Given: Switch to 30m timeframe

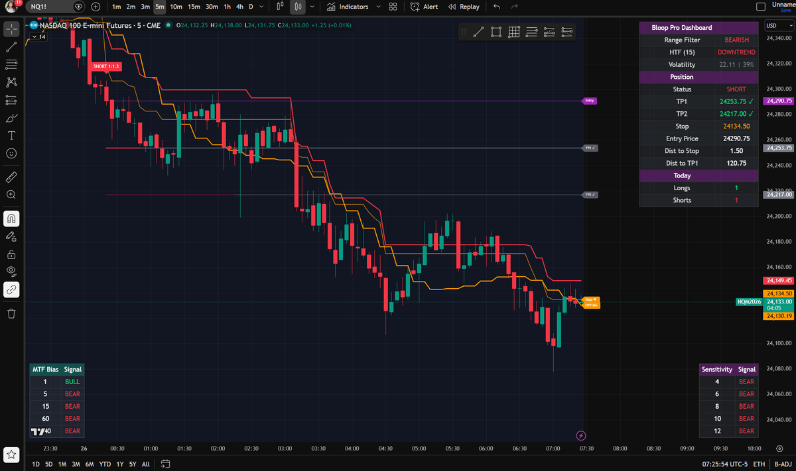Looking at the screenshot, I should (x=212, y=7).
